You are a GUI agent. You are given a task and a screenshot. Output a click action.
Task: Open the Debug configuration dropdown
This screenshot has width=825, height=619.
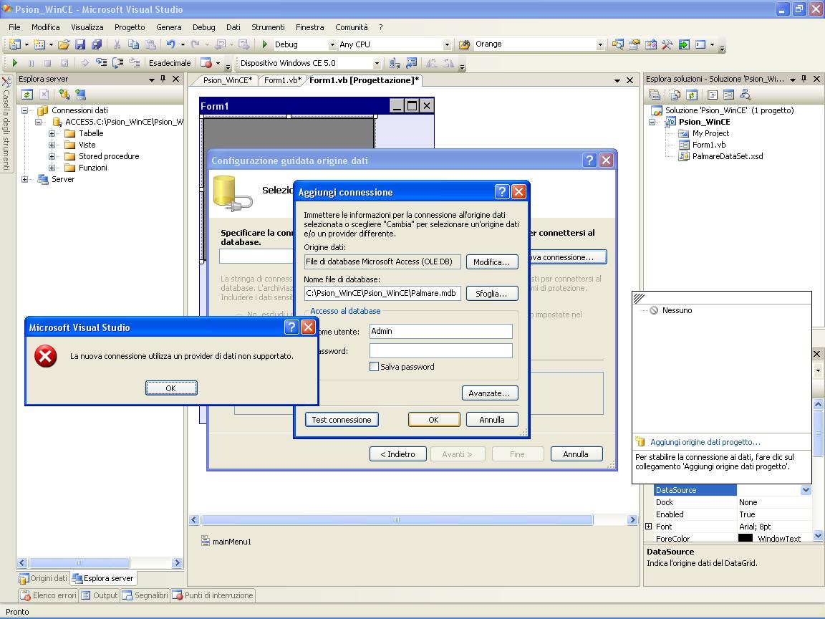click(x=332, y=44)
